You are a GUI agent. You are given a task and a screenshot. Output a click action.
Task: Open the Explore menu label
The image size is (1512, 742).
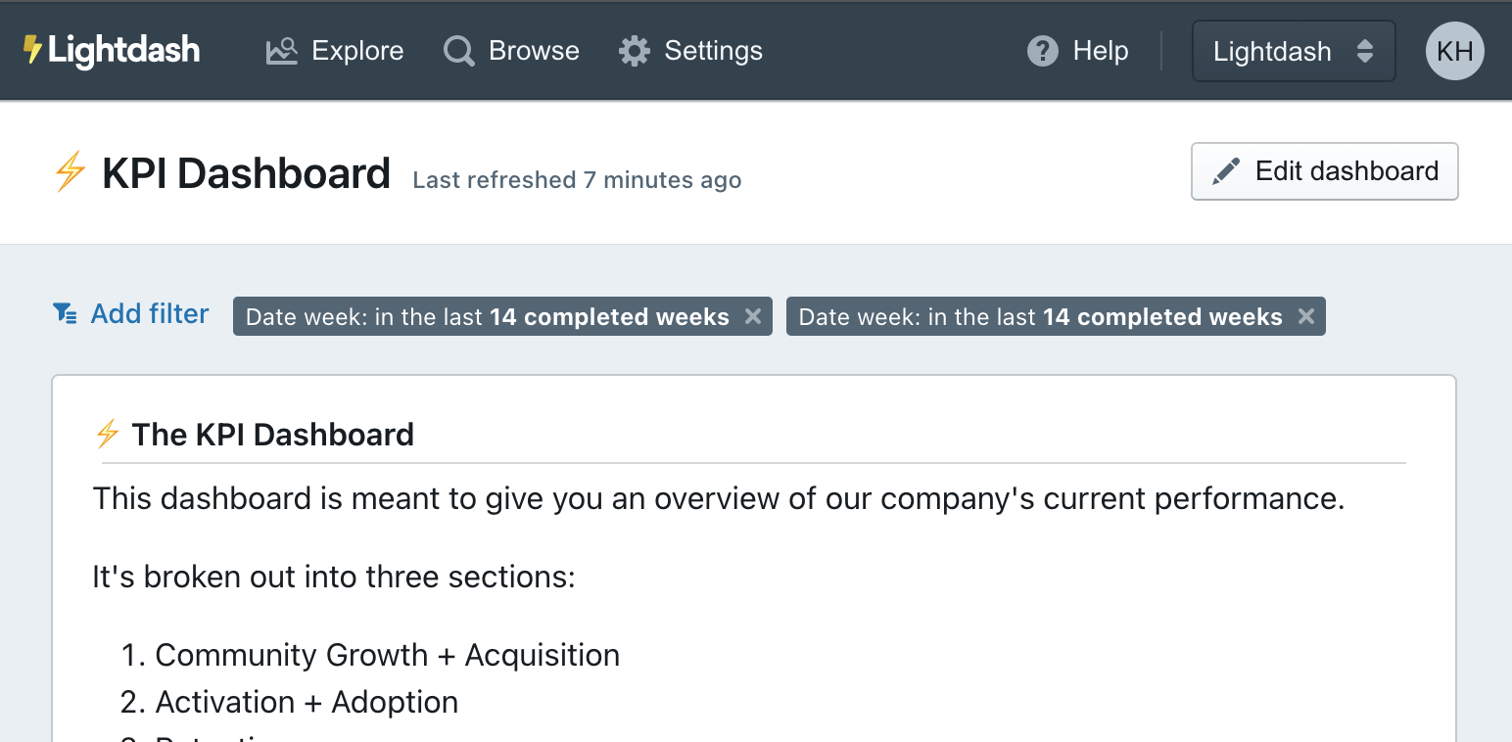[x=357, y=51]
